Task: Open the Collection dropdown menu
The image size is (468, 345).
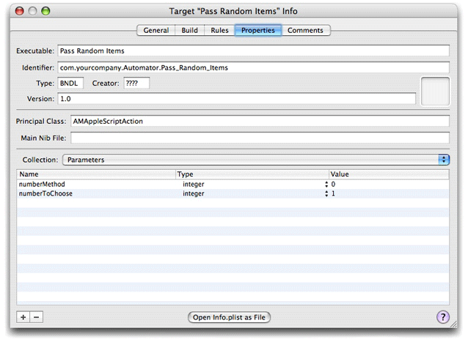Action: [x=255, y=159]
